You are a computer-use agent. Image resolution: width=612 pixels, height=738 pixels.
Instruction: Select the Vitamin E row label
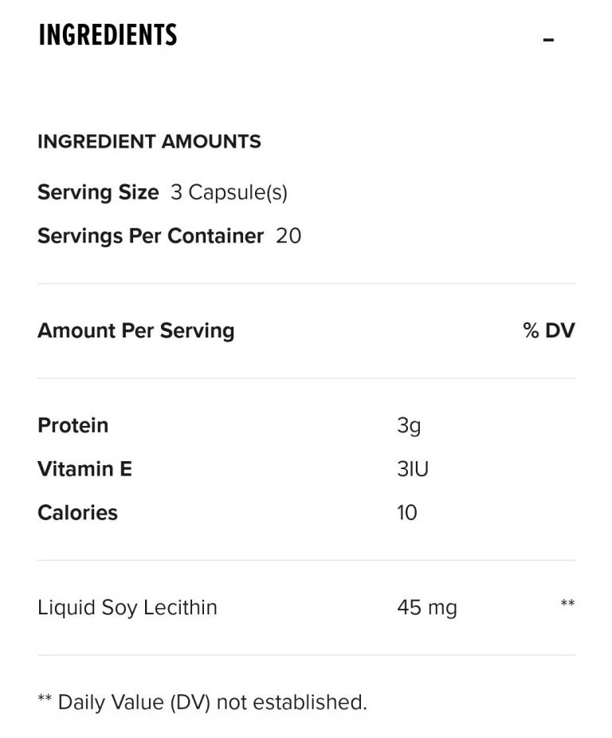(84, 469)
